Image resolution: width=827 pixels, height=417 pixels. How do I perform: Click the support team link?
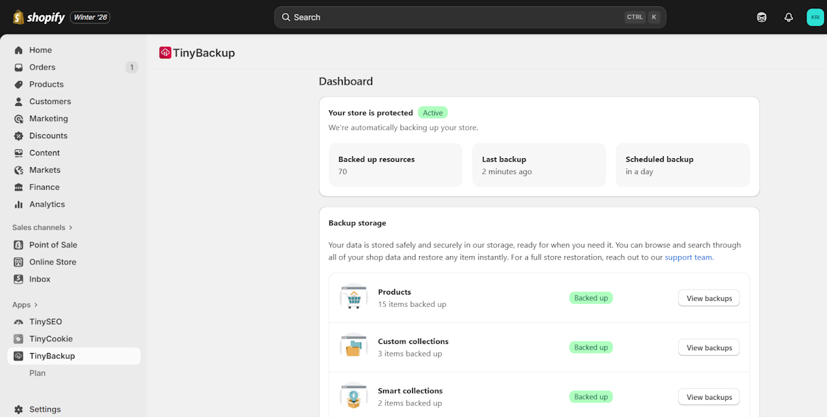tap(688, 257)
